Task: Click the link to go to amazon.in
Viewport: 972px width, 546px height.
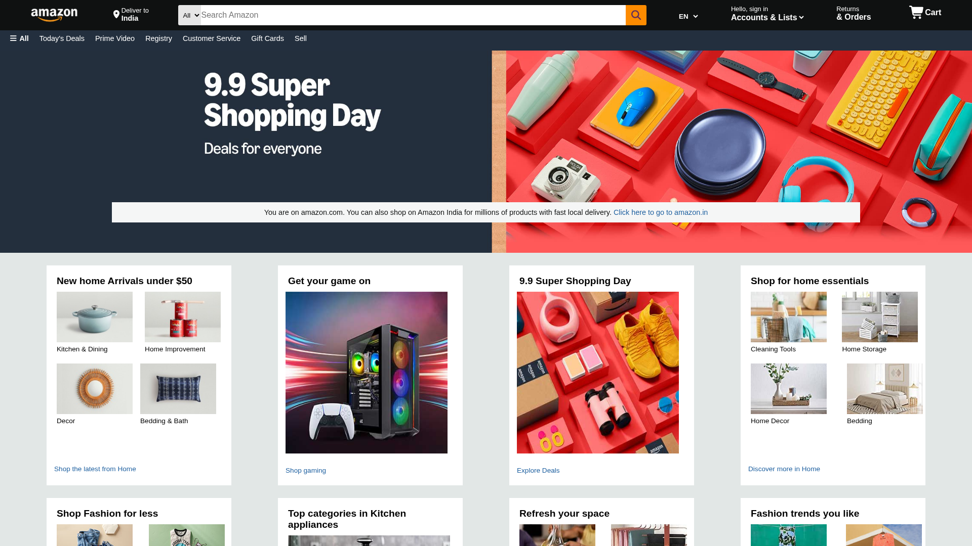Action: pyautogui.click(x=661, y=212)
